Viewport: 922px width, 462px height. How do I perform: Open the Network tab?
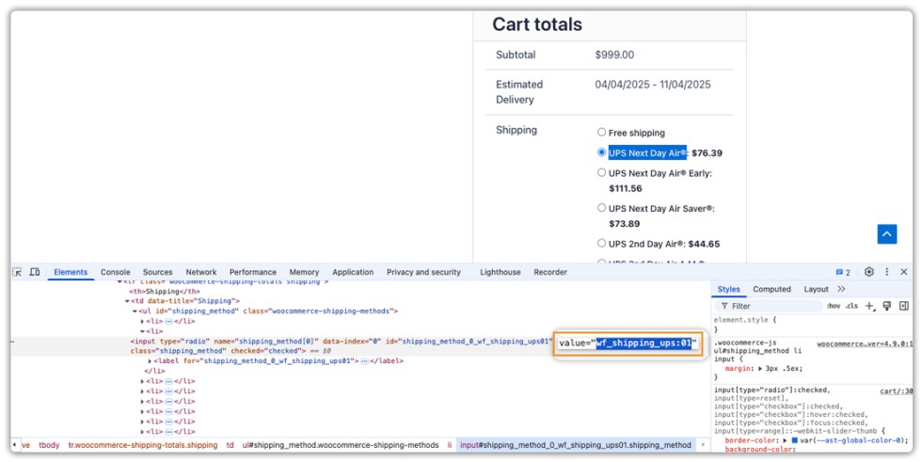point(200,272)
